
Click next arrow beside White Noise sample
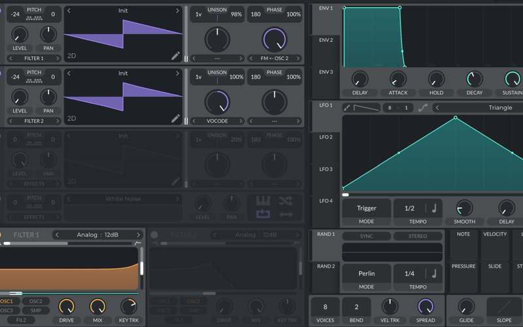click(x=178, y=199)
